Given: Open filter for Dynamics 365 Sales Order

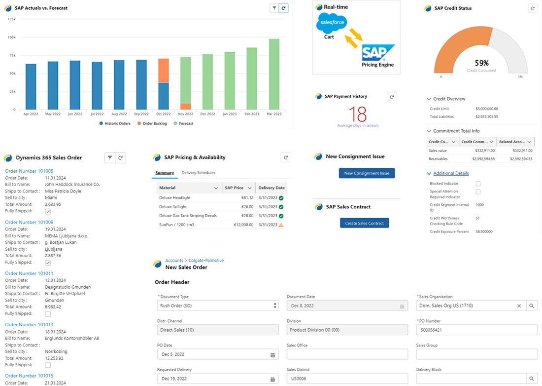Looking at the screenshot, I should (x=110, y=157).
